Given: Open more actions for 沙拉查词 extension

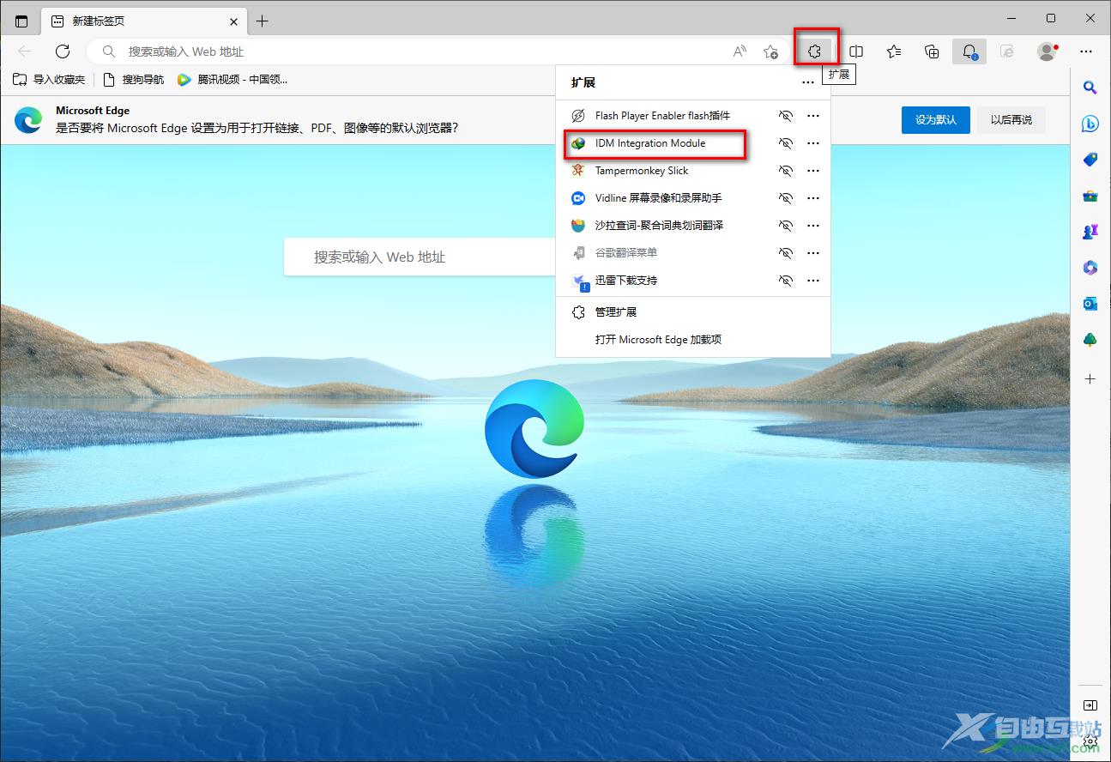Looking at the screenshot, I should click(x=813, y=226).
